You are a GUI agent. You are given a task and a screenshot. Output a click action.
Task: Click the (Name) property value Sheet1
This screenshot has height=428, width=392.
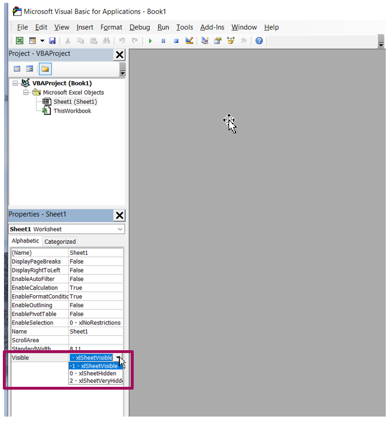95,253
